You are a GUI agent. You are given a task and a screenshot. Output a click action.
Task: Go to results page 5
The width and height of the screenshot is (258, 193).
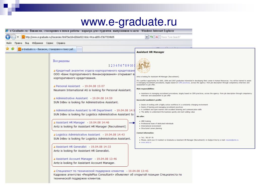[119, 66]
